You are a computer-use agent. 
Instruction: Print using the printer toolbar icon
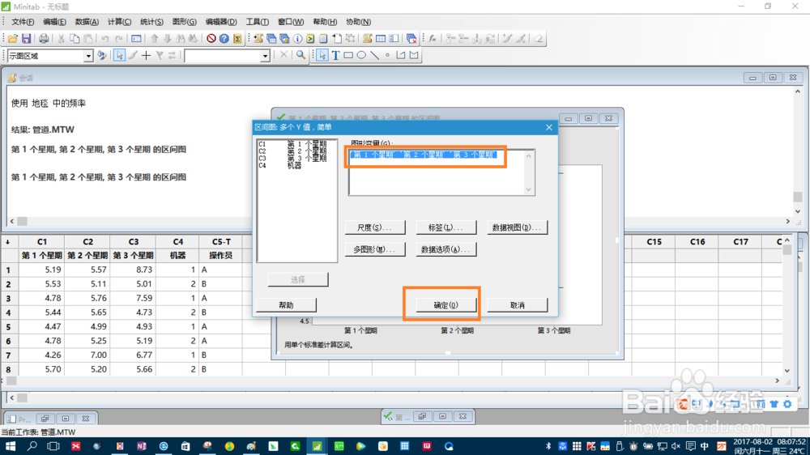[44, 39]
